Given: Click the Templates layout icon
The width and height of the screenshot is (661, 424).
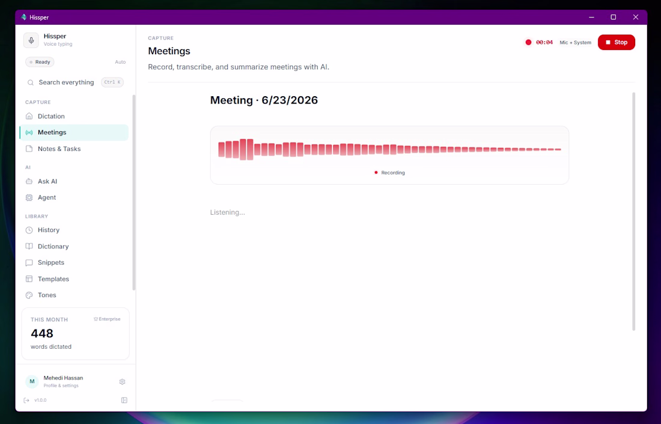Looking at the screenshot, I should [x=29, y=279].
